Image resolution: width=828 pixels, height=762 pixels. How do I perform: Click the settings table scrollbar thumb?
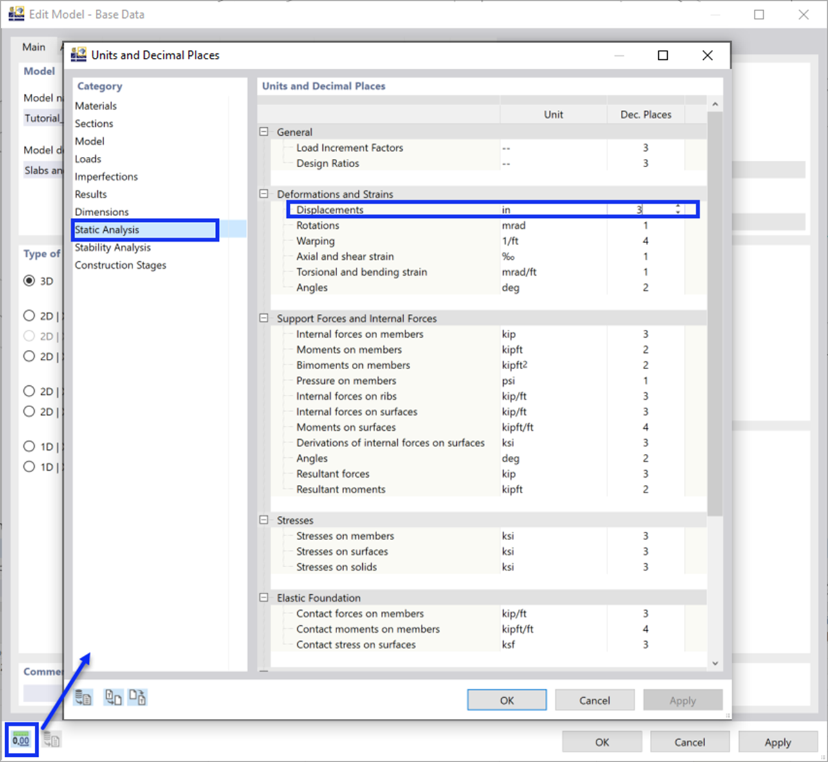[715, 313]
